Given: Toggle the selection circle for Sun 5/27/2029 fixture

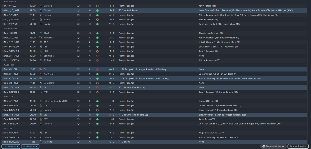Looking at the screenshot, I should tap(3, 142).
